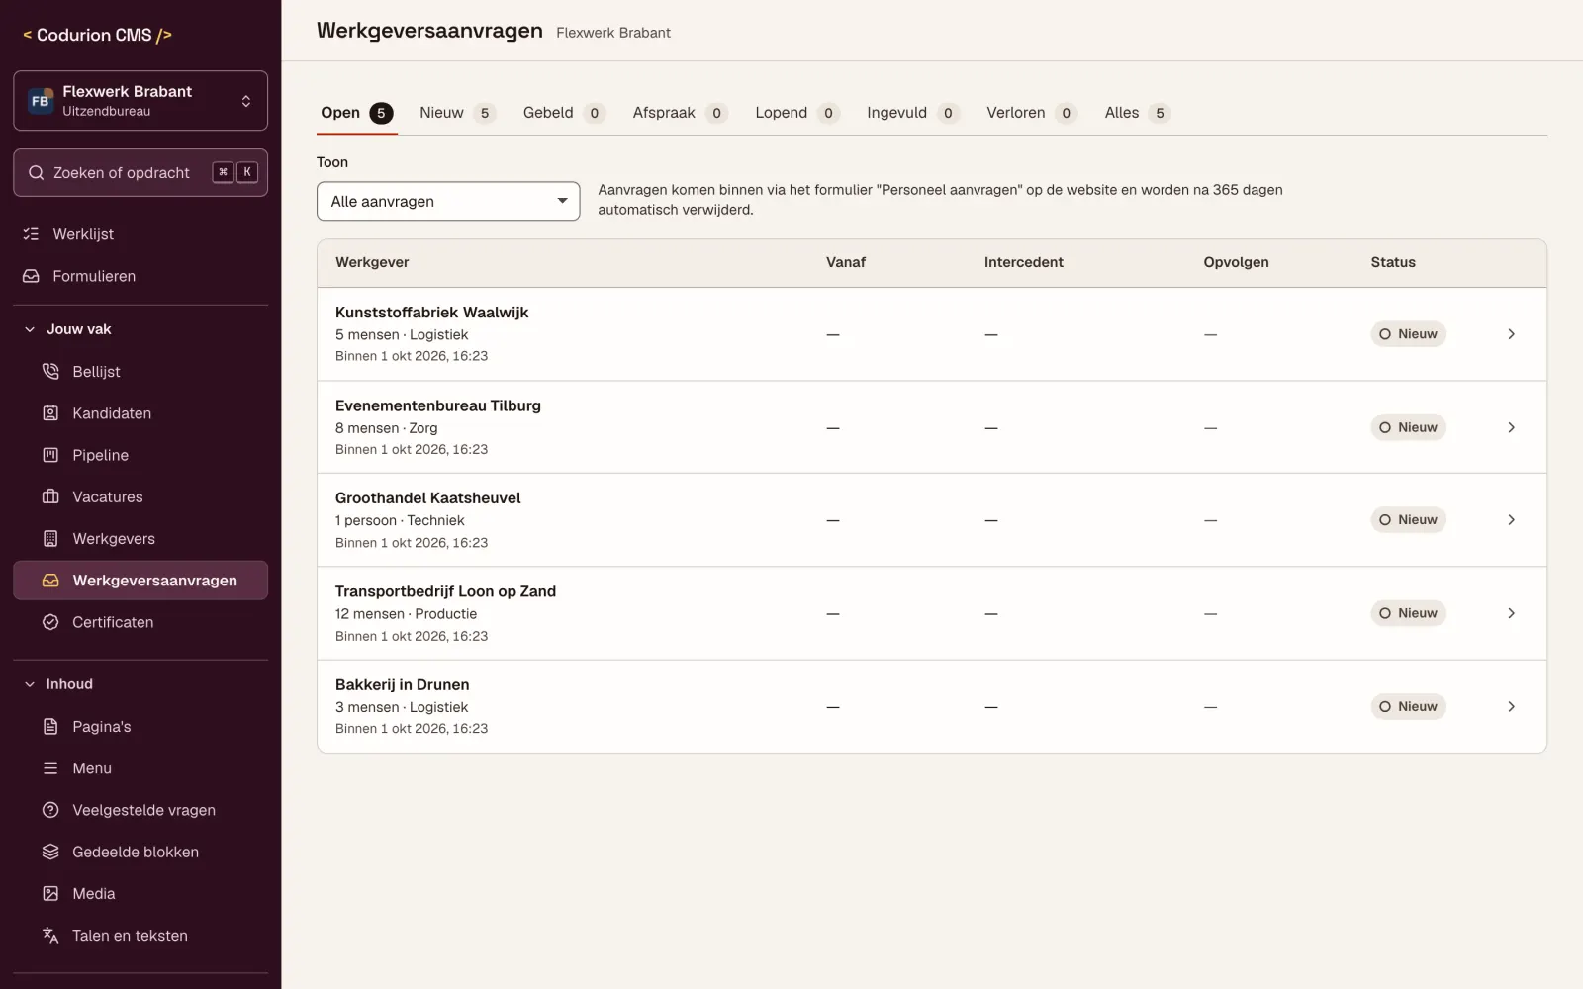The image size is (1583, 989).
Task: Select the Ingevuld tab
Action: click(912, 113)
